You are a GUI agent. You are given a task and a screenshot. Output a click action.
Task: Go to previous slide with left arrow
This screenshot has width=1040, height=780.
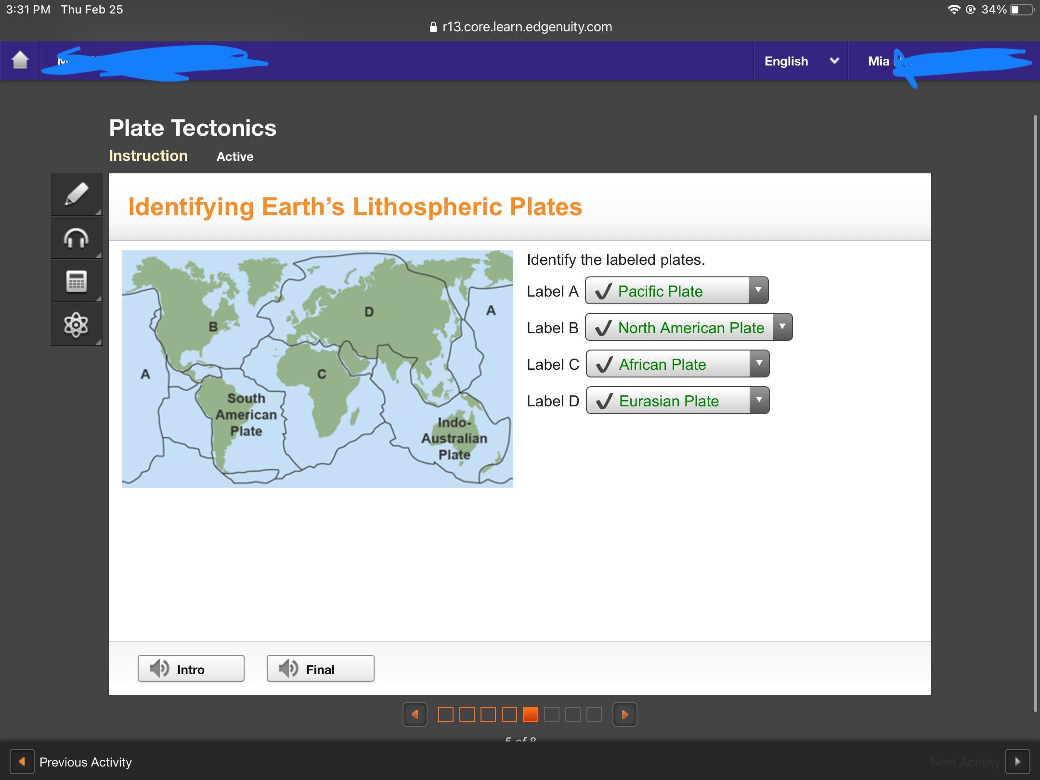(415, 715)
